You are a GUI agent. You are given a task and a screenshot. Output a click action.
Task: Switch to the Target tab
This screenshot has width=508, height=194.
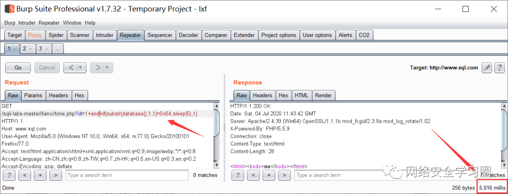click(x=15, y=35)
